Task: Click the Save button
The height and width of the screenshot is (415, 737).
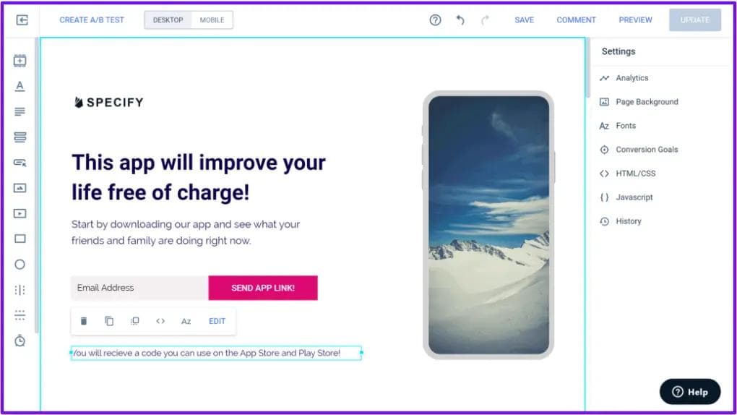Action: (x=524, y=20)
